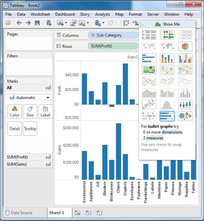
Task: Select the scatter plot chart option
Action: click(x=149, y=105)
